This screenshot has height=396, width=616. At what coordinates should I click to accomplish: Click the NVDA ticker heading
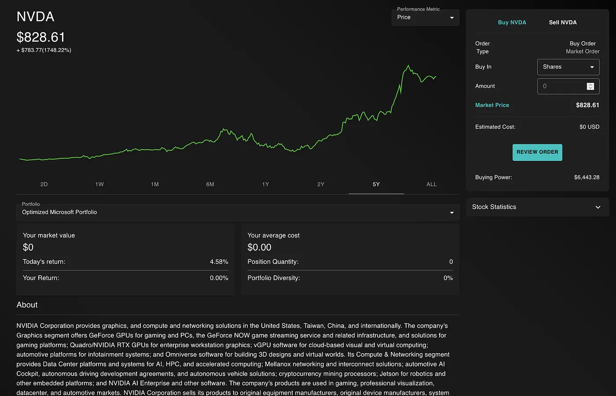pyautogui.click(x=36, y=17)
